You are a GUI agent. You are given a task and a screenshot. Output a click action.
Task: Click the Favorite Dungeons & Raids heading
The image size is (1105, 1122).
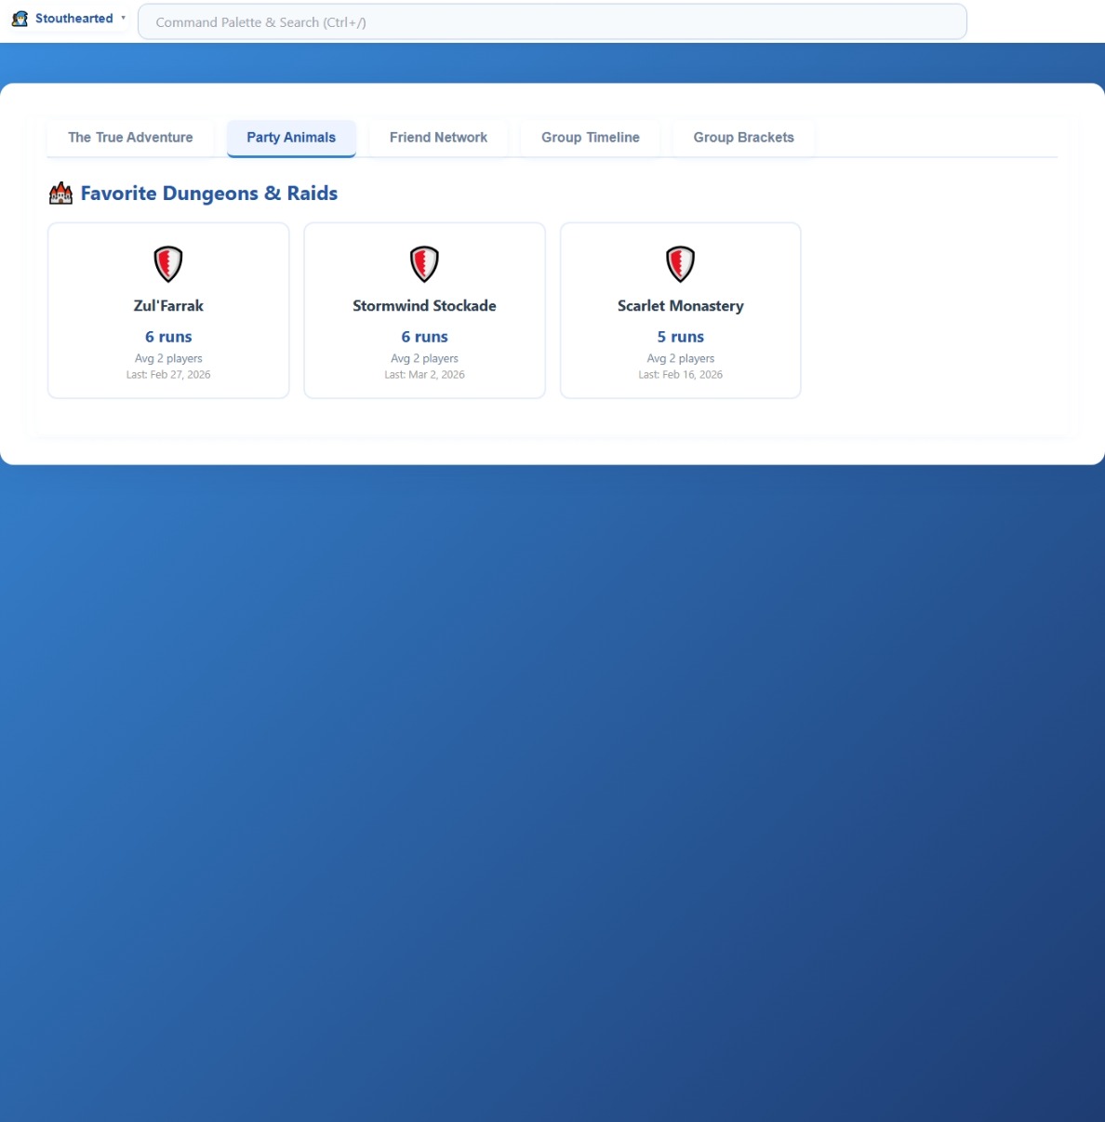[209, 194]
